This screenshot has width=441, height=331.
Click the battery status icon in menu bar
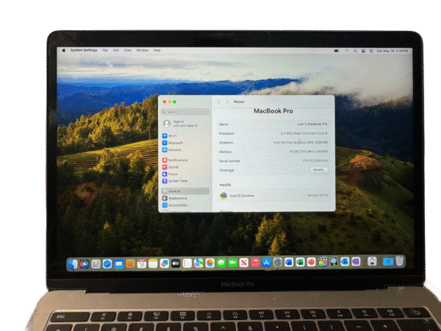337,51
